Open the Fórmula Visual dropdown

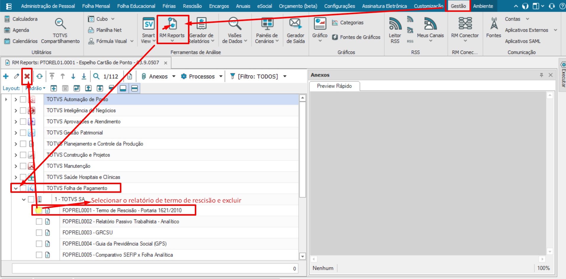[x=111, y=41]
